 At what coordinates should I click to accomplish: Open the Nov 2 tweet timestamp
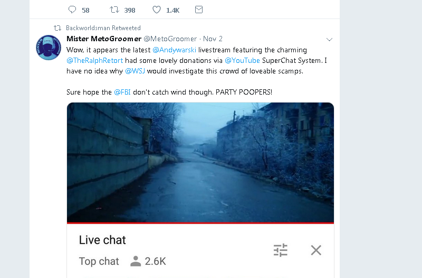click(x=213, y=39)
